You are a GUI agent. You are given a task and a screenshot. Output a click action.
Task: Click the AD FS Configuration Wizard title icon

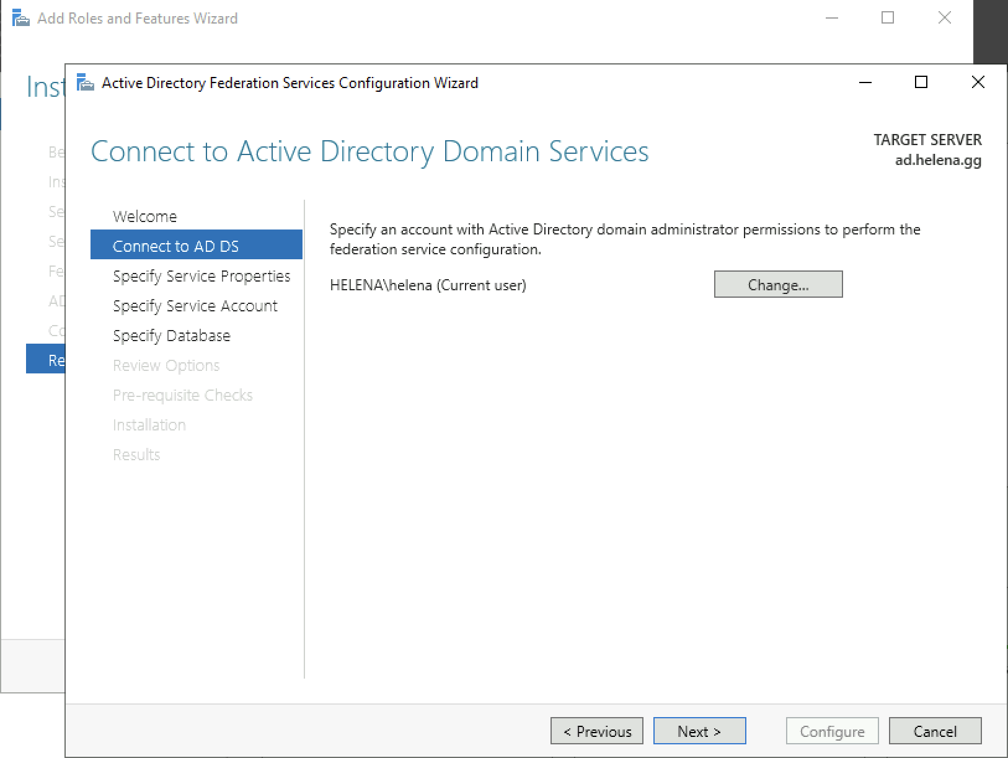click(85, 82)
